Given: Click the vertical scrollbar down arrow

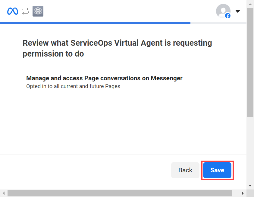Looking at the screenshot, I should click(x=250, y=186).
